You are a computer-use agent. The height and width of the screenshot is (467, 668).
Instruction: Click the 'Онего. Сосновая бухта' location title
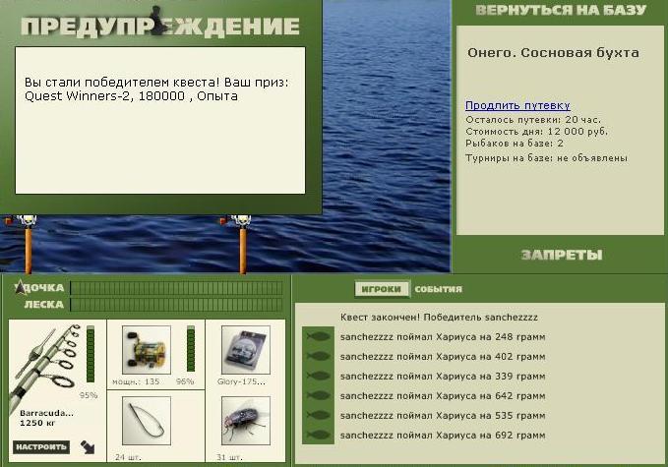553,53
